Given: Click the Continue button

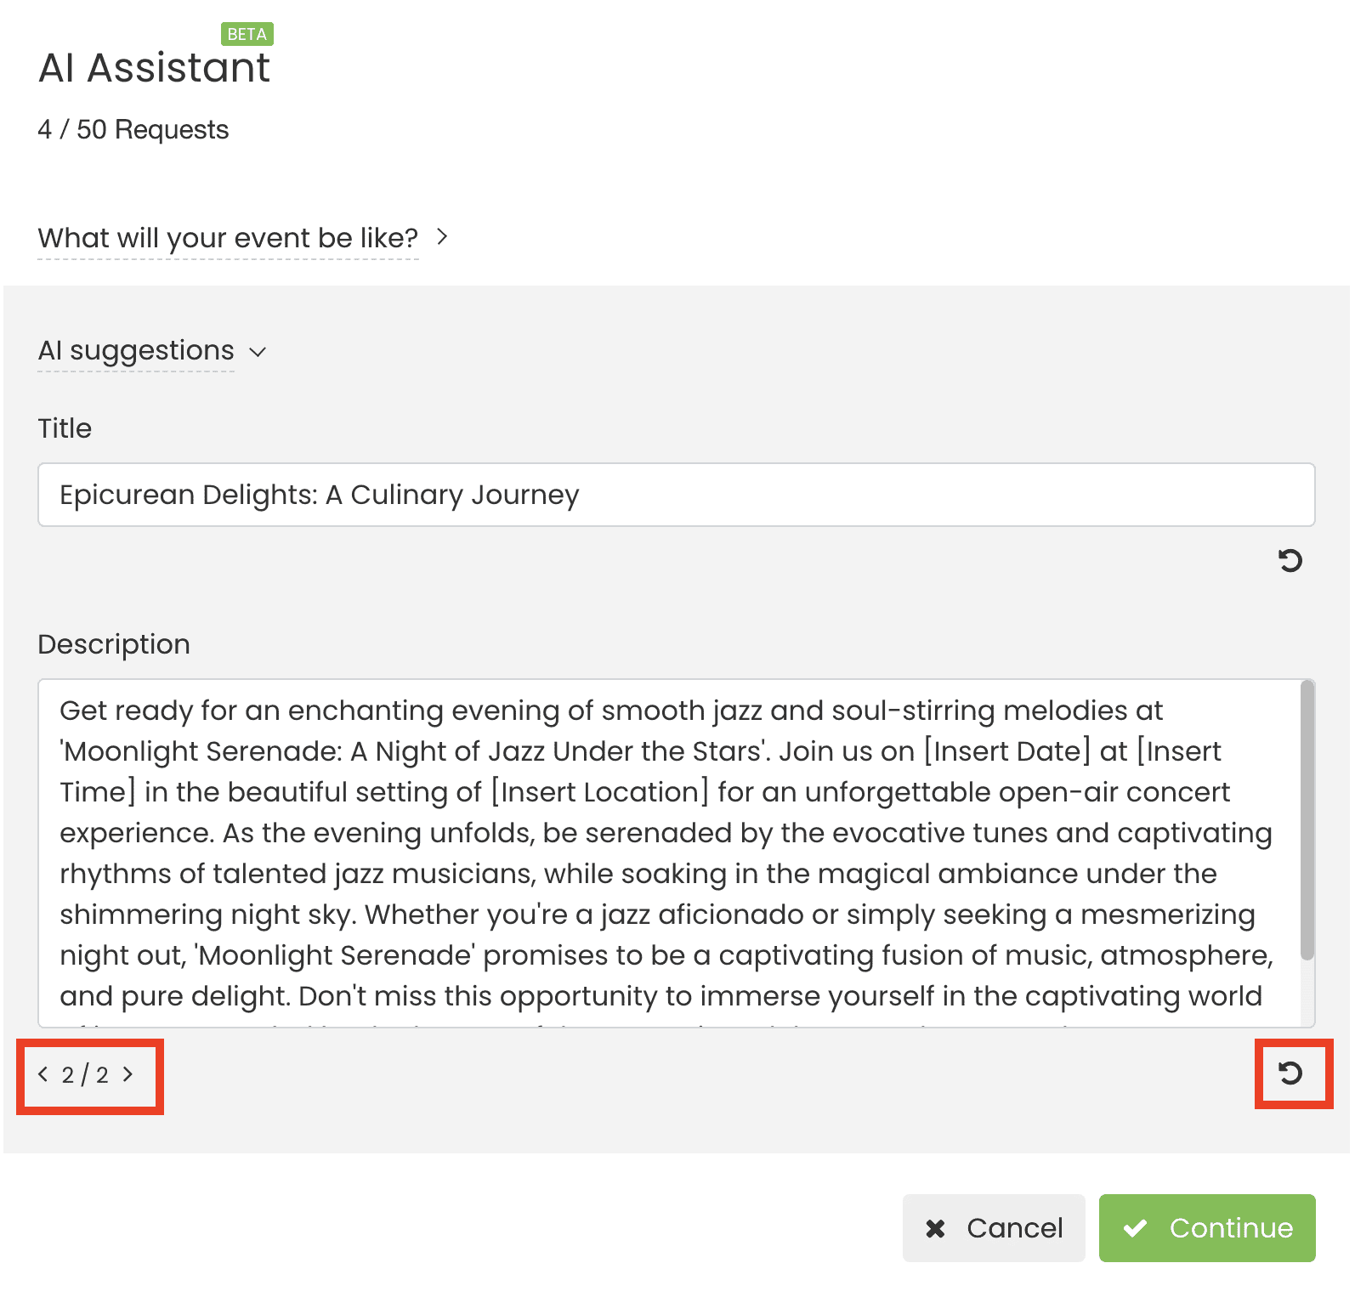Looking at the screenshot, I should [1207, 1228].
